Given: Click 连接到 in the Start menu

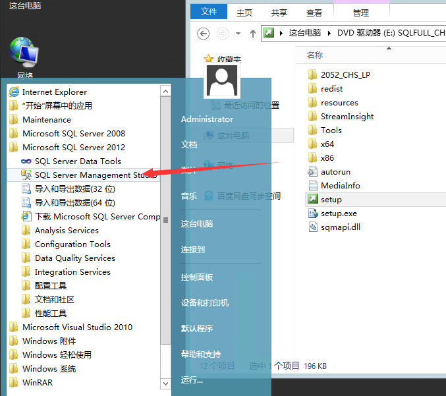Looking at the screenshot, I should [193, 249].
